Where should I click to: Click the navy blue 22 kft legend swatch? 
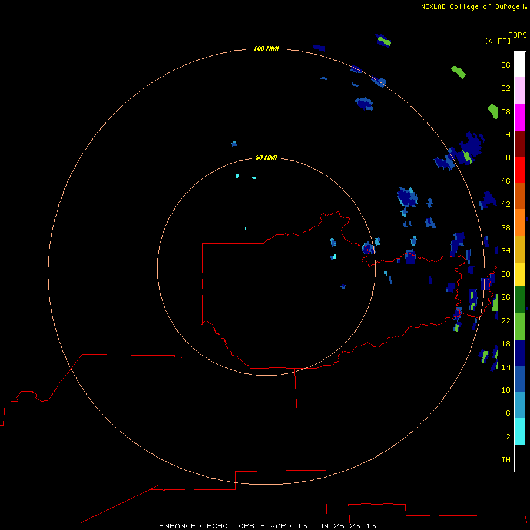coord(520,353)
